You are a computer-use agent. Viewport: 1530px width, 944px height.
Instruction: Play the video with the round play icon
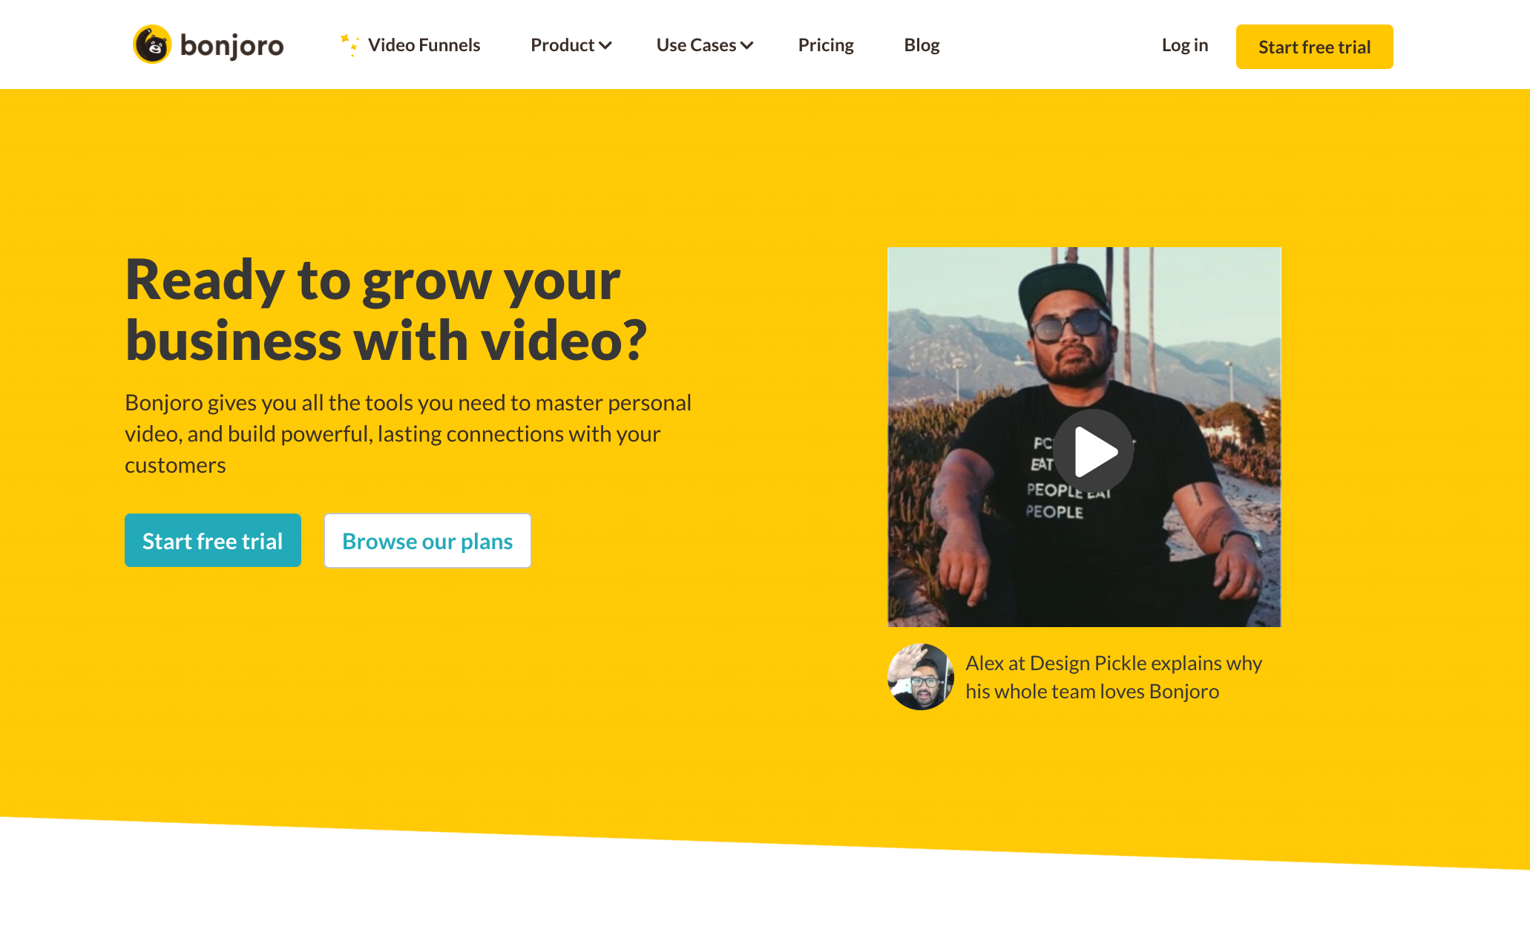1094,450
